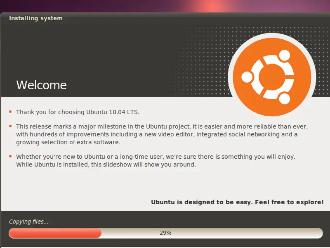Select the "Welcome" slide heading
330x248 pixels.
point(42,85)
